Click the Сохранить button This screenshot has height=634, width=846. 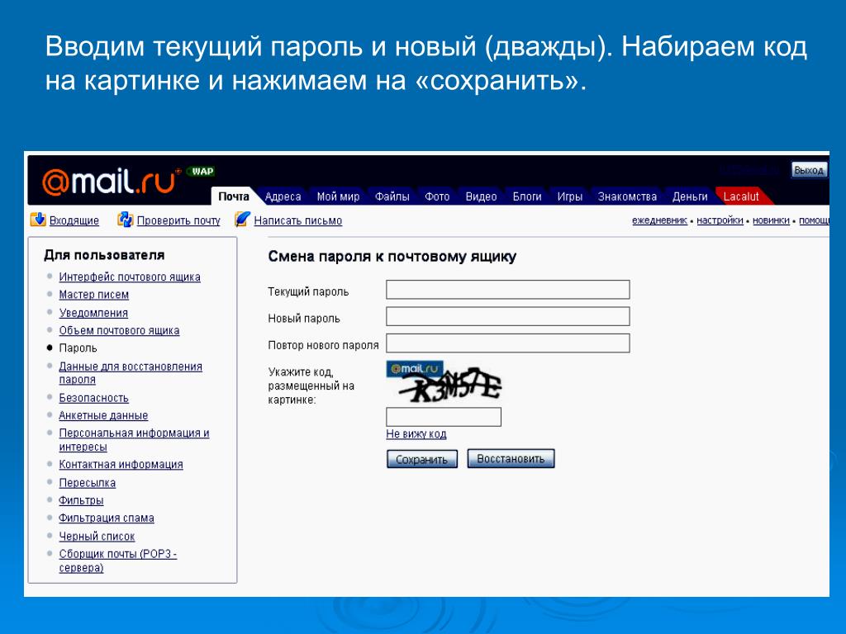tap(422, 459)
